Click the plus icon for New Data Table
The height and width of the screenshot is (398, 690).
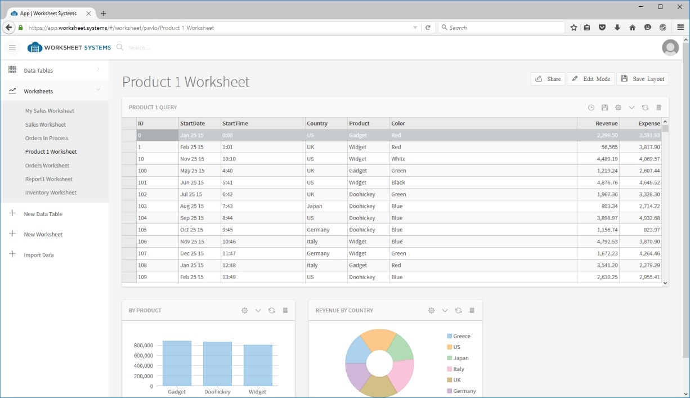pos(12,214)
